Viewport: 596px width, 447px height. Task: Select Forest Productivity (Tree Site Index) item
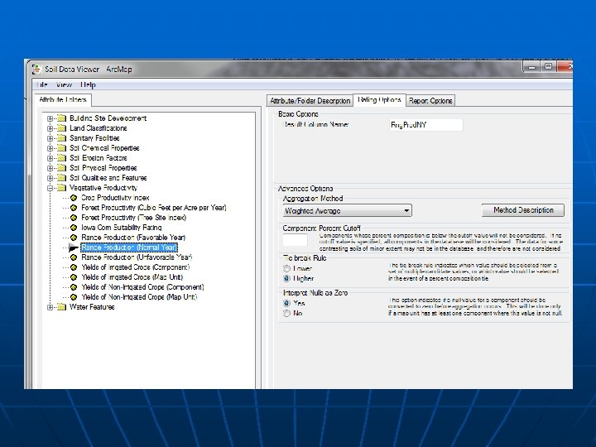point(134,218)
